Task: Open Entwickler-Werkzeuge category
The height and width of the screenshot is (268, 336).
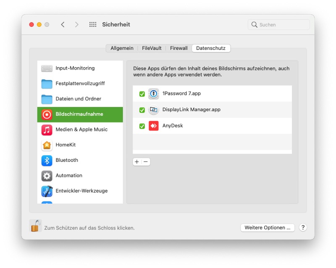Action: (x=81, y=191)
